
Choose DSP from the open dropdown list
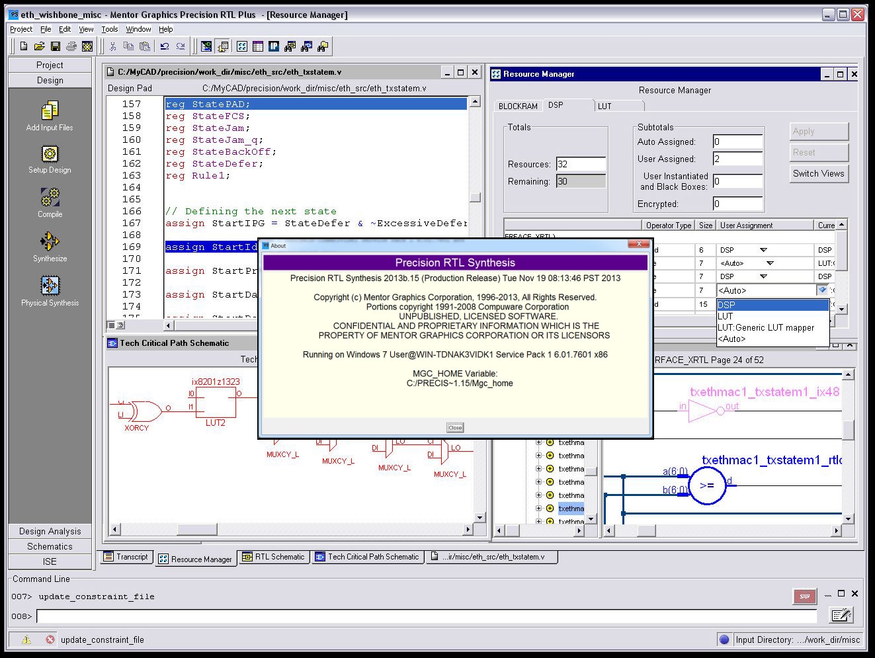[x=772, y=305]
